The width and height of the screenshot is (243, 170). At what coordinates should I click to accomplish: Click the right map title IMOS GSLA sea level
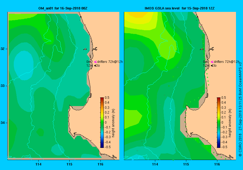pyautogui.click(x=162, y=8)
